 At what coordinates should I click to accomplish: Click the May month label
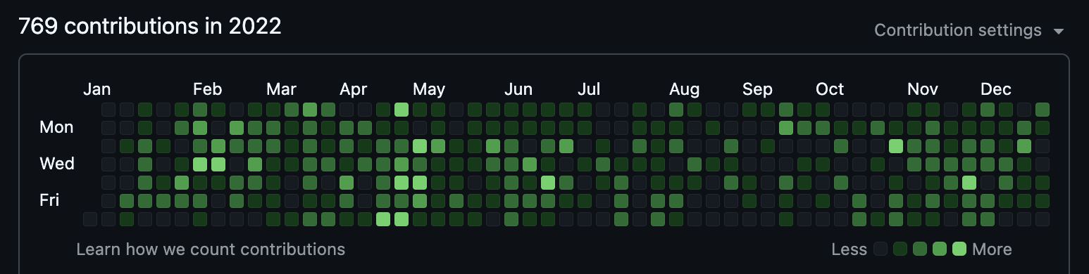[x=429, y=89]
